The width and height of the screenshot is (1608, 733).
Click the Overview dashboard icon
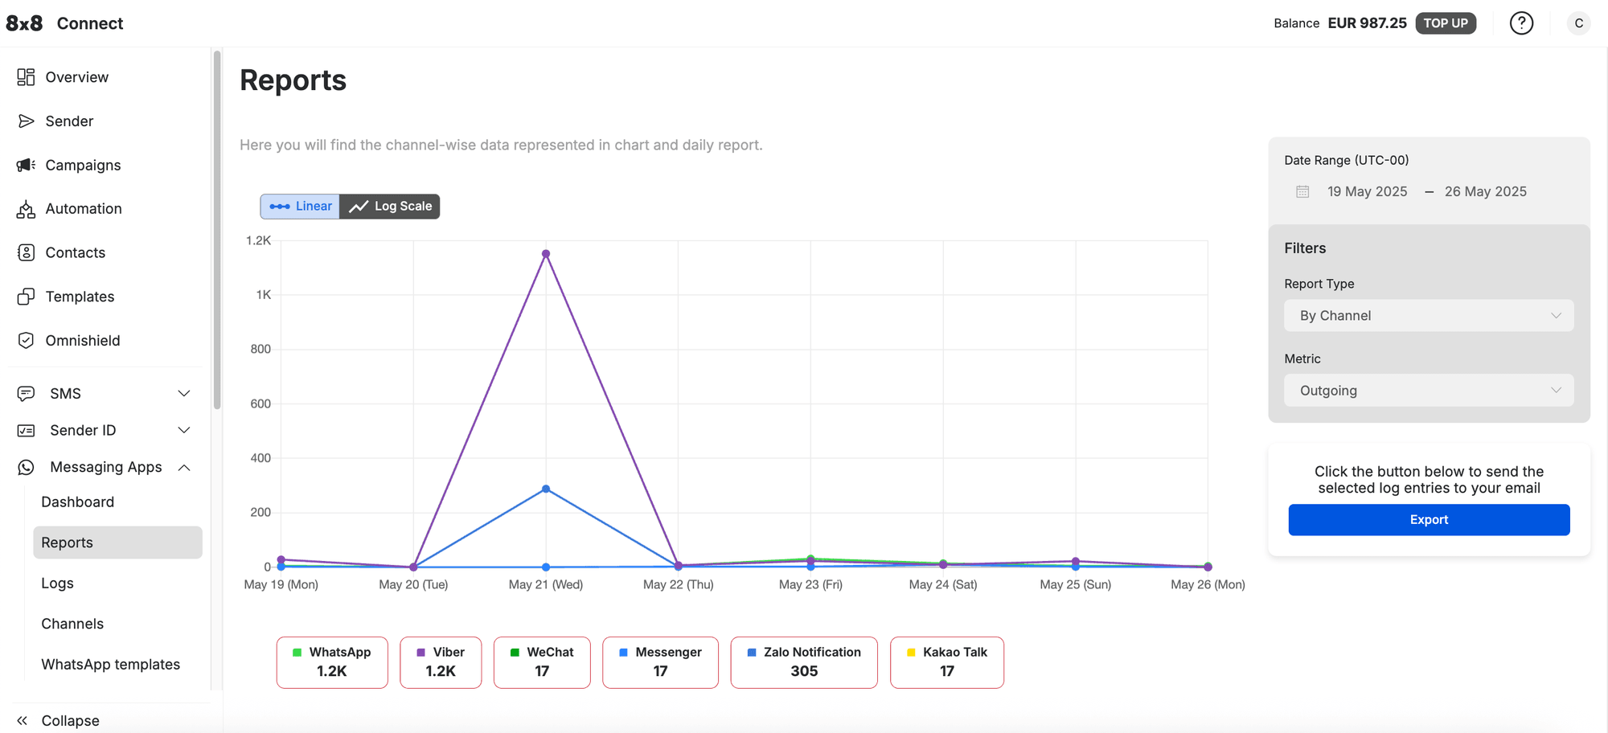[x=26, y=77]
